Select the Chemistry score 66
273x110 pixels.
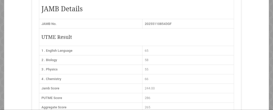click(x=147, y=79)
